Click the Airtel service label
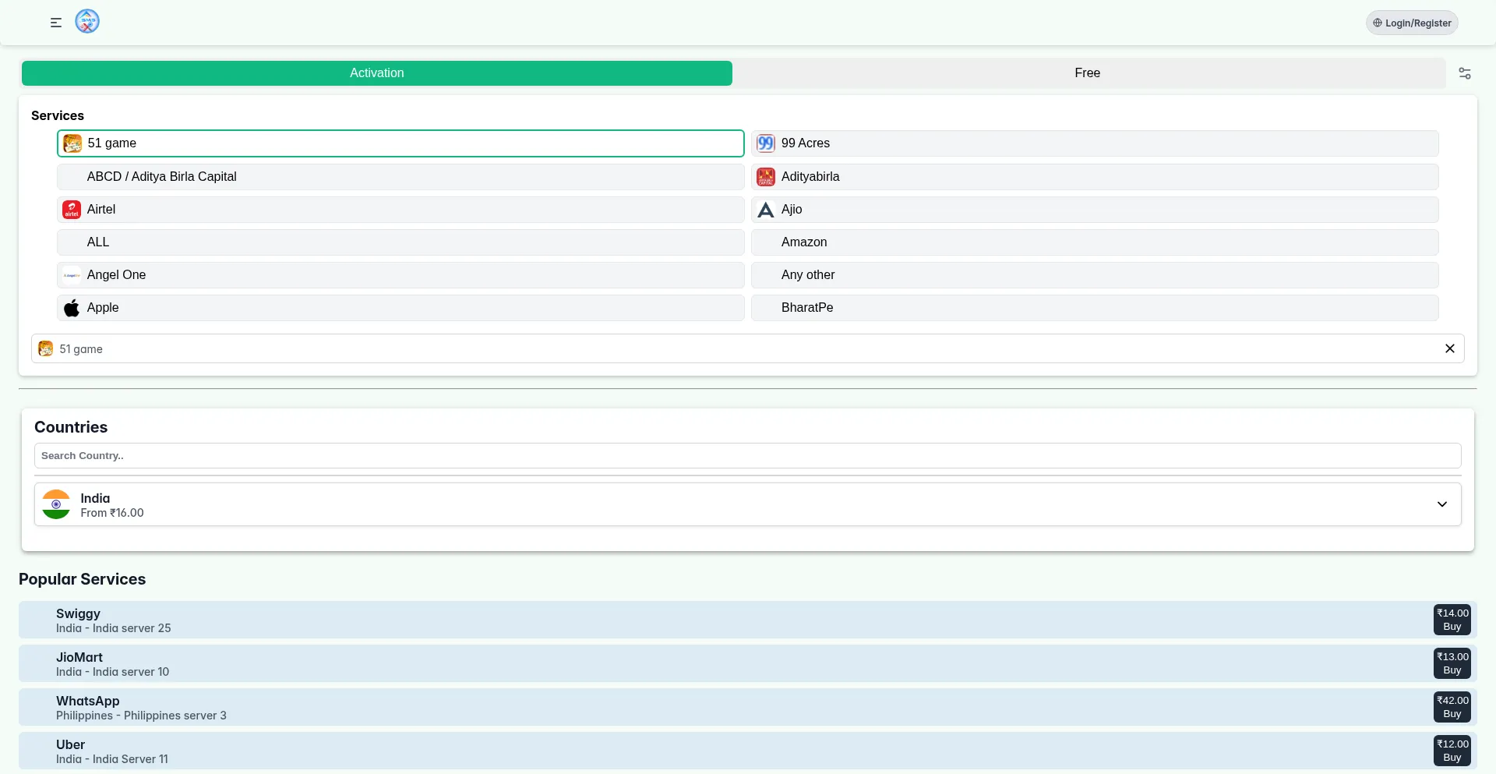 pos(101,210)
